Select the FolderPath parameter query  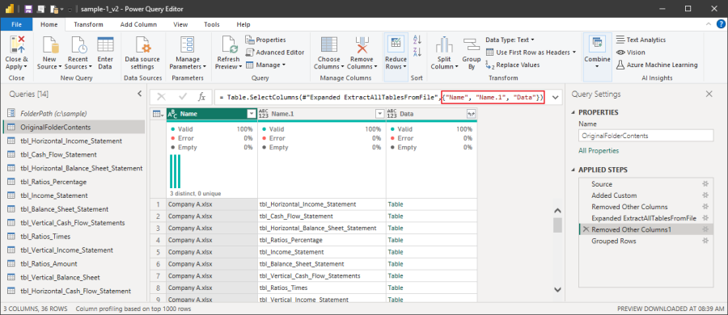point(74,113)
